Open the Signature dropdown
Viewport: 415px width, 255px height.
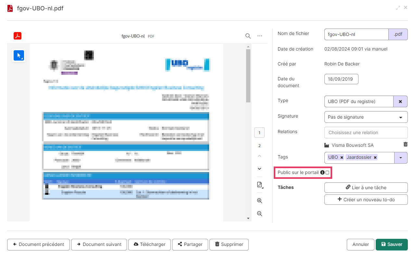(x=366, y=117)
